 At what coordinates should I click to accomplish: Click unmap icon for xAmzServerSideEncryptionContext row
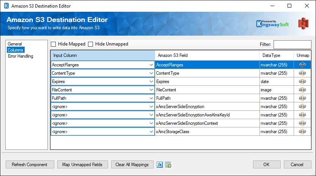(302, 123)
